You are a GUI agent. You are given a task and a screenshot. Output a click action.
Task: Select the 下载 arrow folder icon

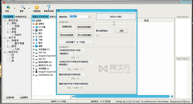tap(36, 40)
